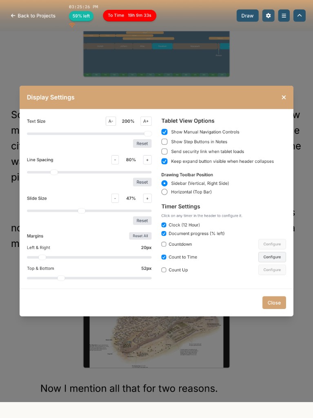
Task: Adjust the Top & Bottom margin slider
Action: (89, 278)
